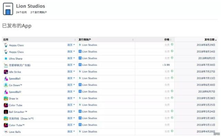222x137 pixels.
Task: Click Lion Studios publisher in 恋爱球球(无广告版) row
Action: [x=90, y=65]
